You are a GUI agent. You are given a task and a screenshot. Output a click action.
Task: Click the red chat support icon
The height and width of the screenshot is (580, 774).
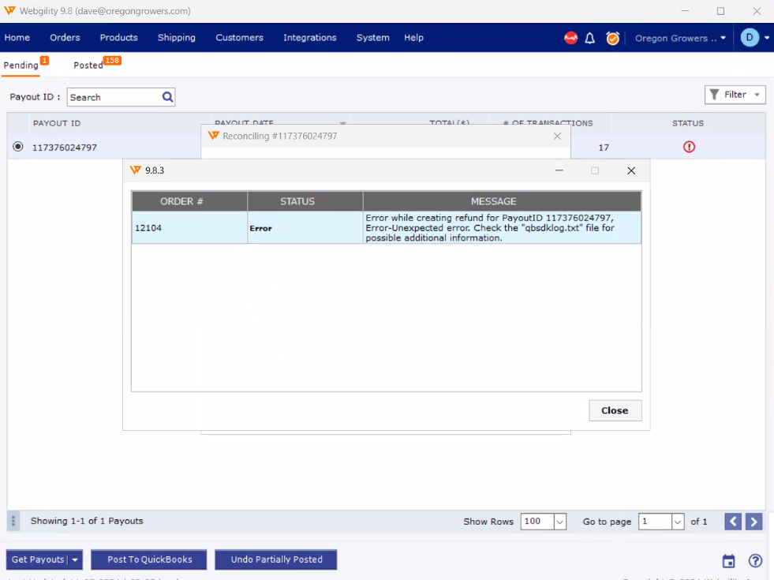pos(570,38)
